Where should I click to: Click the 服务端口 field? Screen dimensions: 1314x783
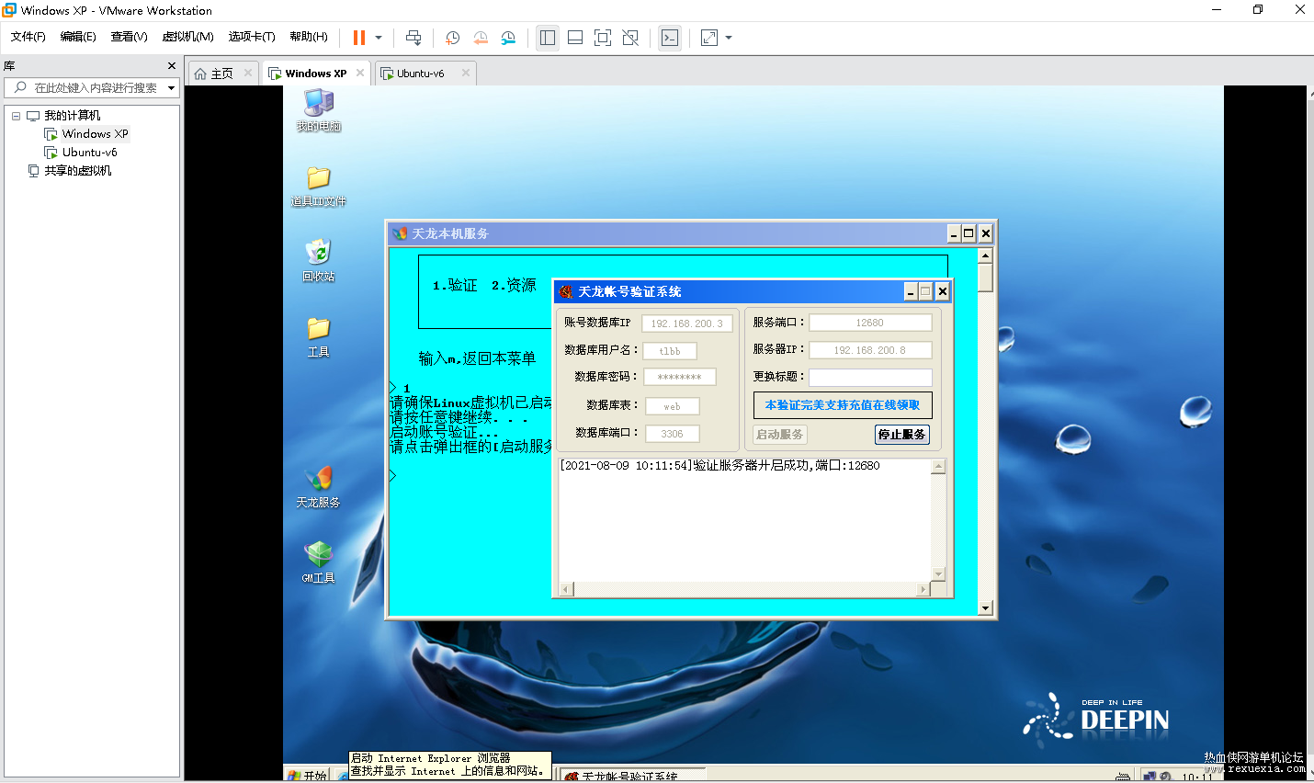pyautogui.click(x=870, y=323)
